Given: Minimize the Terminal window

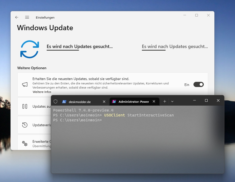Looking at the screenshot, I should (x=195, y=100).
